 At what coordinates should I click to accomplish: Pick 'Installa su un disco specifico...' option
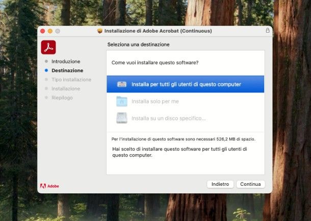(168, 118)
